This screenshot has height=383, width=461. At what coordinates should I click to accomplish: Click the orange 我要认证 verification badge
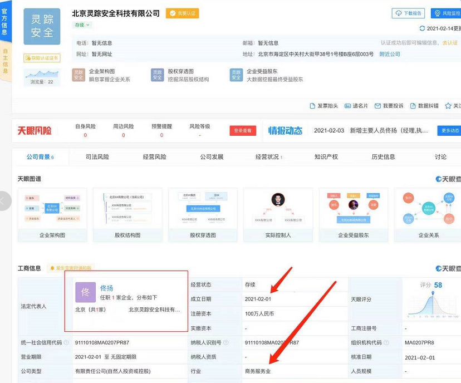click(183, 13)
